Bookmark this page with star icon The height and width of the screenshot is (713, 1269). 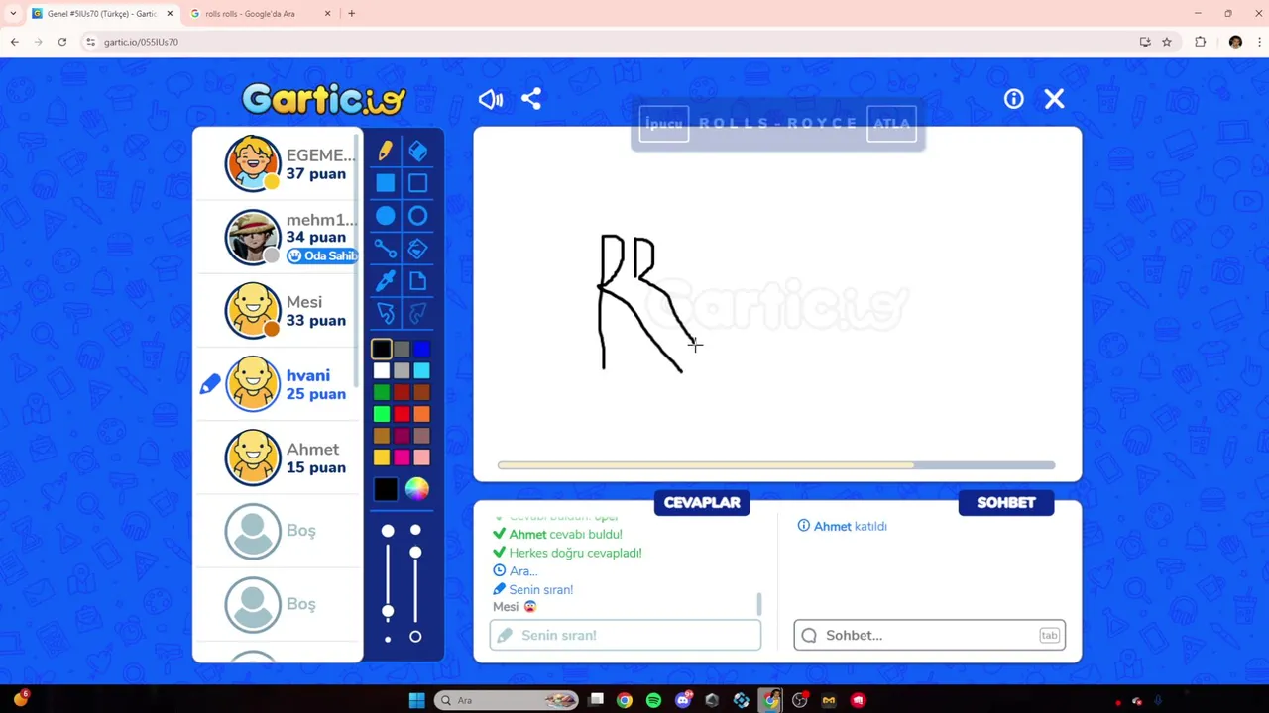(x=1167, y=42)
